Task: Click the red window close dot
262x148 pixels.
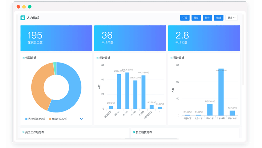Action: coord(18,7)
